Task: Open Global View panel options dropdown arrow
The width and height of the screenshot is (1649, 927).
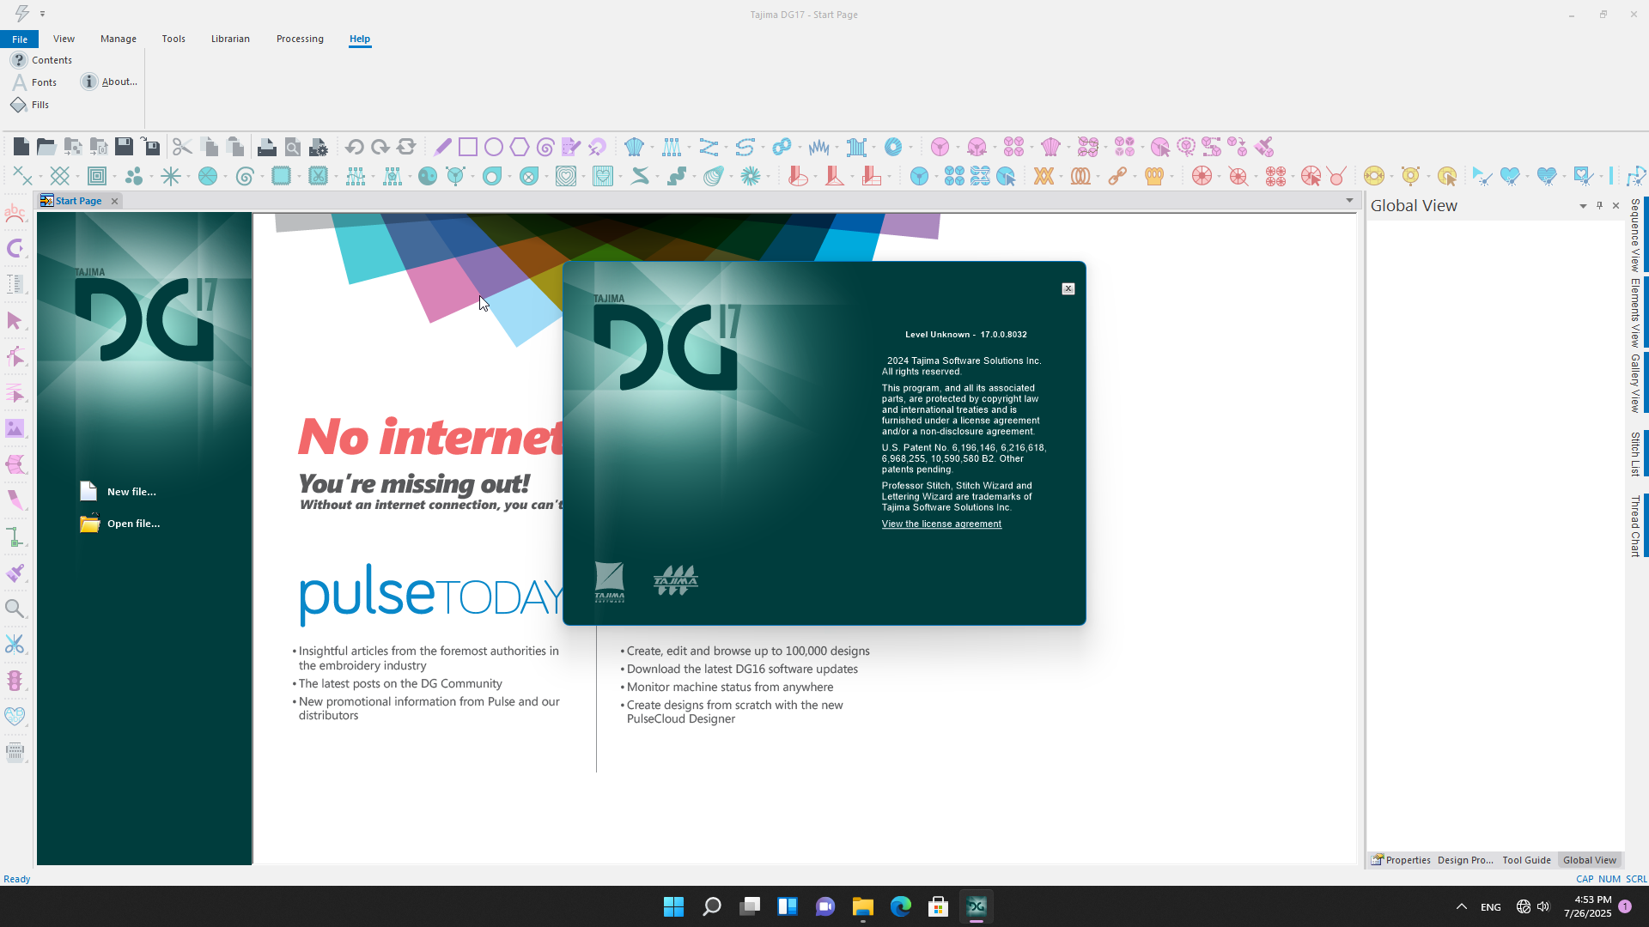Action: click(x=1583, y=206)
